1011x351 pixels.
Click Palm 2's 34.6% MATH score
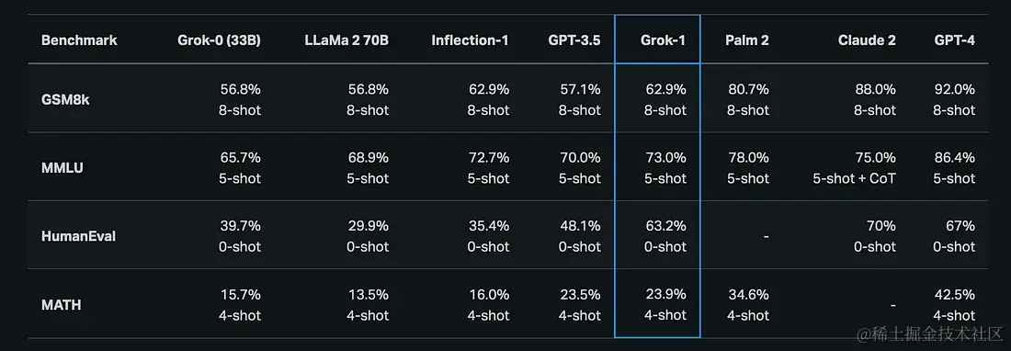(748, 295)
